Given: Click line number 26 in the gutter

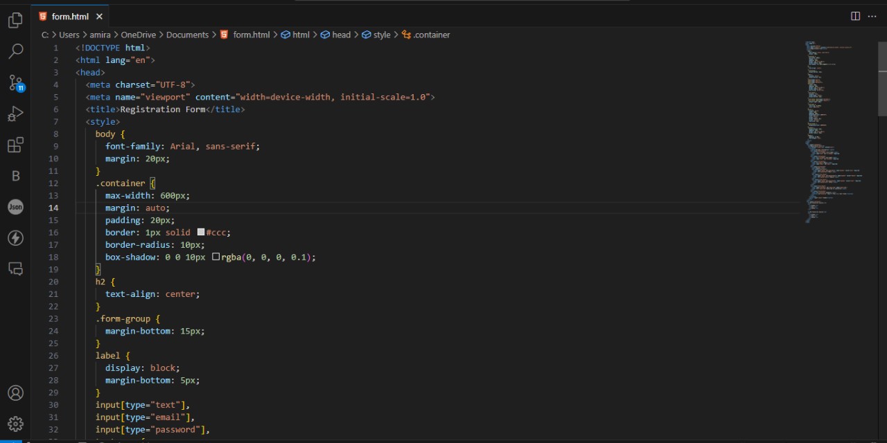Looking at the screenshot, I should (53, 356).
